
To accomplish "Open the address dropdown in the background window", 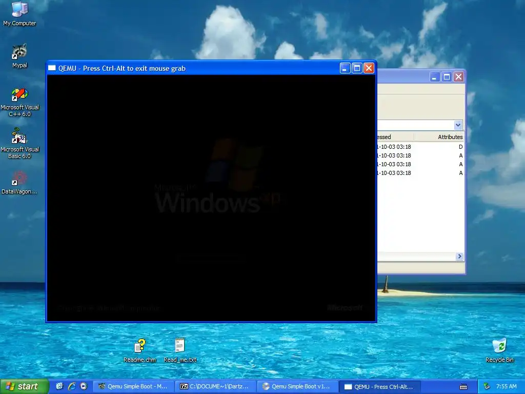I will (x=458, y=125).
